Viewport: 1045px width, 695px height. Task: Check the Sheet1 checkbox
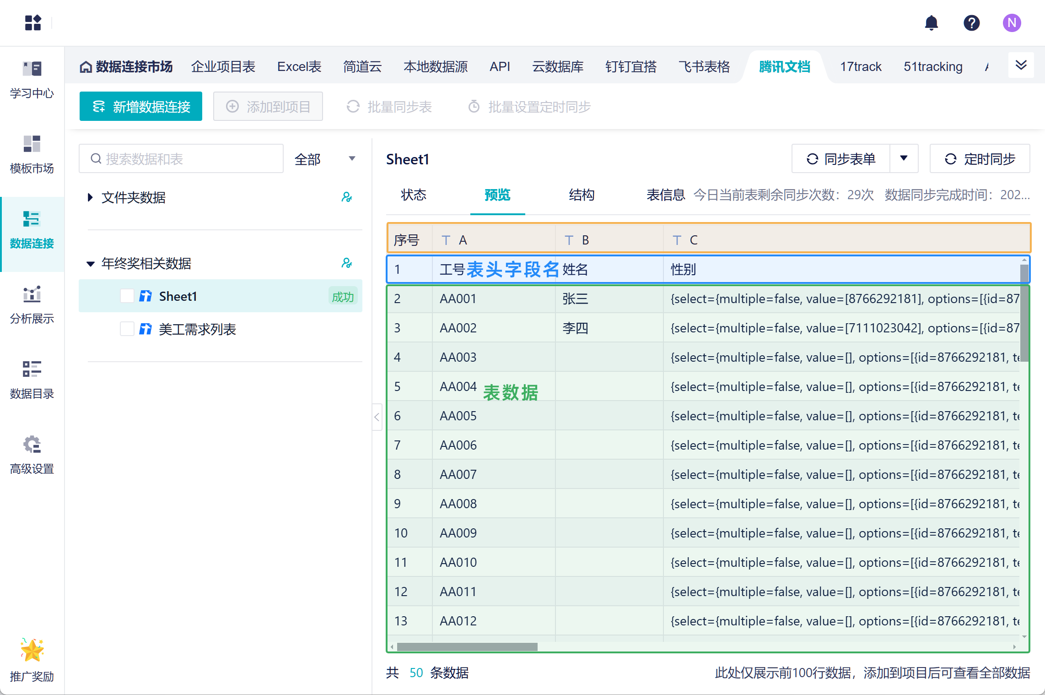(127, 296)
